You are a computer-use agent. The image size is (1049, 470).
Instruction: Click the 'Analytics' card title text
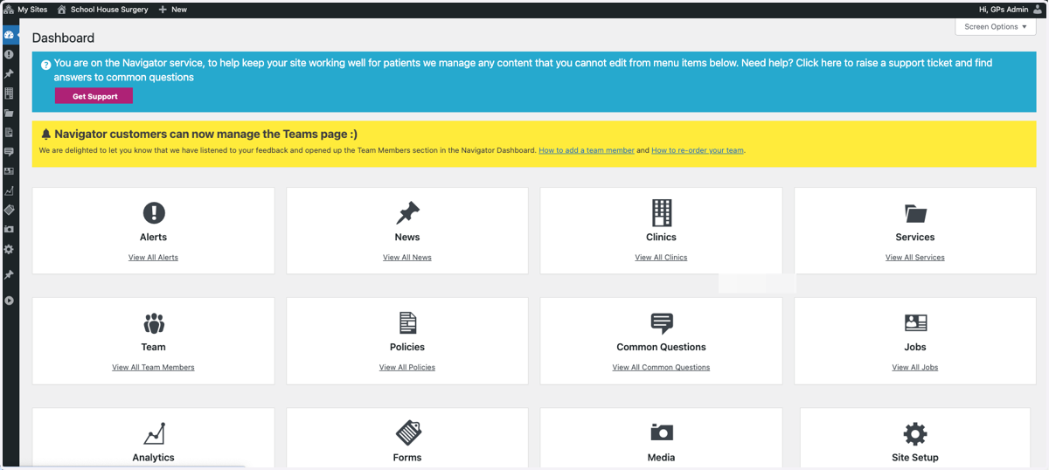click(153, 458)
